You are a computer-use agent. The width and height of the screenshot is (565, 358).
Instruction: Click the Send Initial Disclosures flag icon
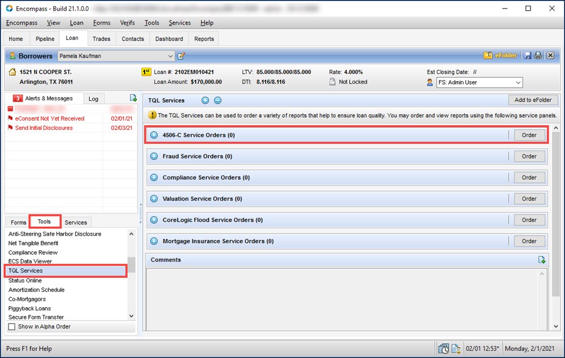coord(10,127)
